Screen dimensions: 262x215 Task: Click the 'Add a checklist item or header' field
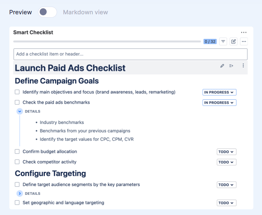tap(130, 54)
